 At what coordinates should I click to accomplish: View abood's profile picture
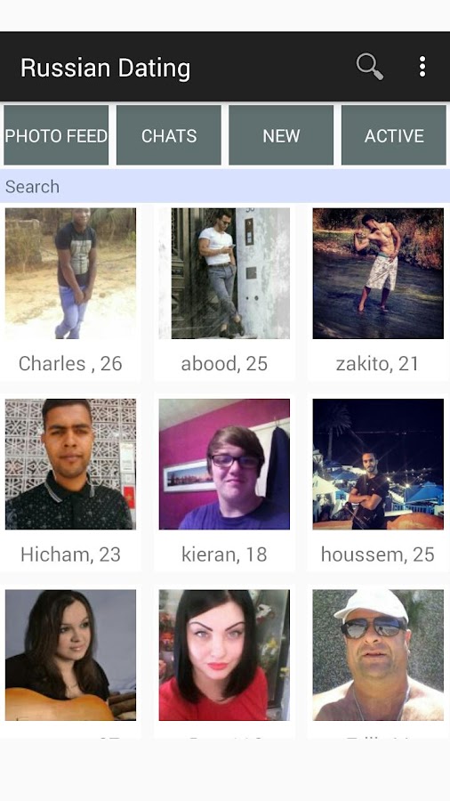(x=224, y=273)
